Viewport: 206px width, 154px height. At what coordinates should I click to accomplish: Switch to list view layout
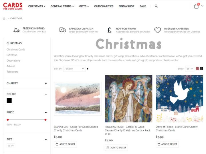coord(202,68)
